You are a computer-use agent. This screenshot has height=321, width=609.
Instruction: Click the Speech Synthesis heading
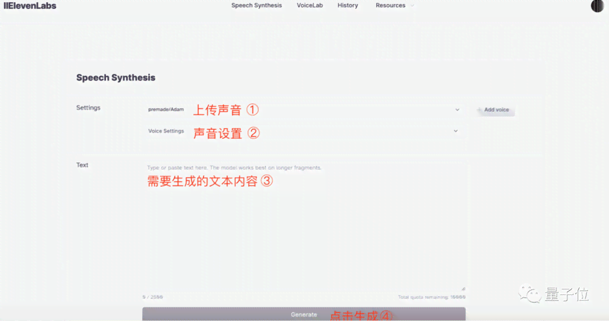pyautogui.click(x=116, y=78)
